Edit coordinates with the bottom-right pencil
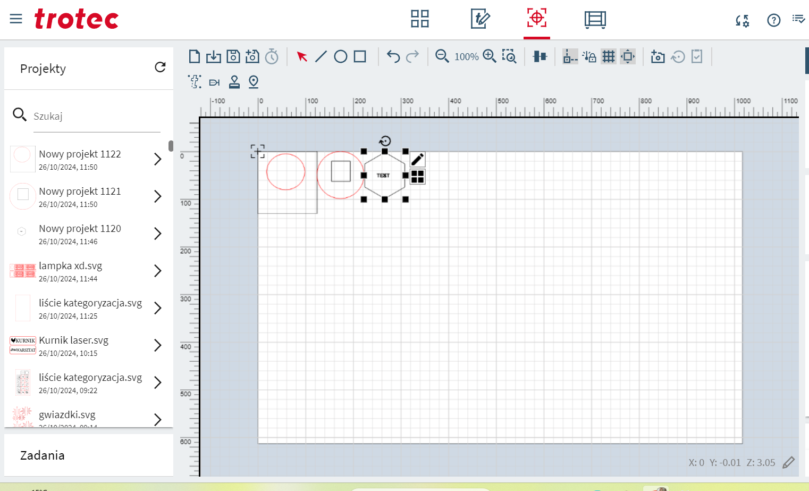This screenshot has height=491, width=809. pyautogui.click(x=789, y=462)
